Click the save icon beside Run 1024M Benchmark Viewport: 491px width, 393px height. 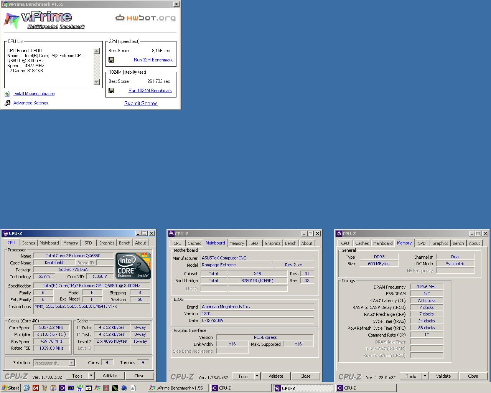[111, 91]
